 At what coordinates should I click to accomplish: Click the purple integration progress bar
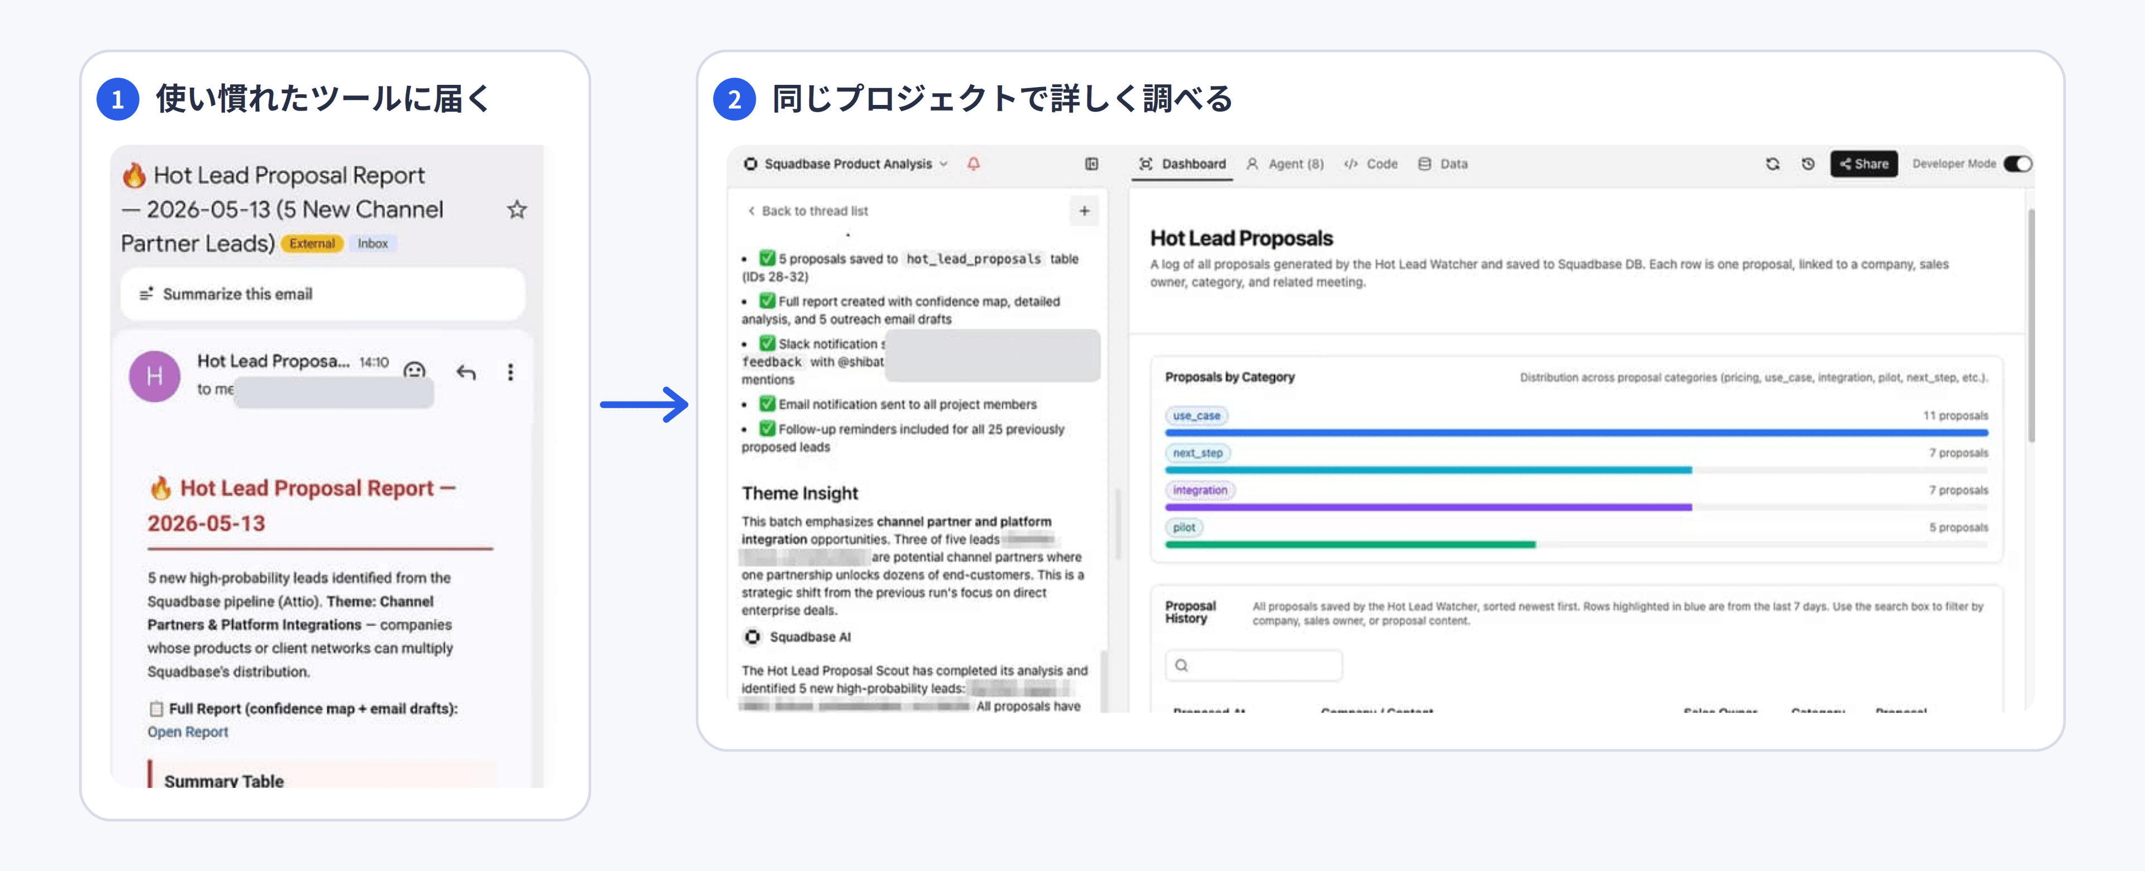(x=1428, y=507)
